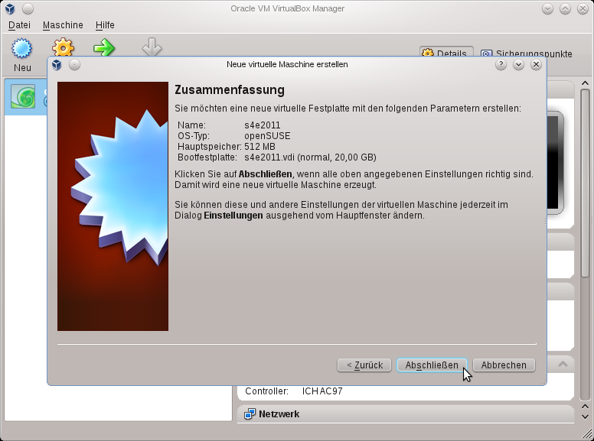Image resolution: width=594 pixels, height=441 pixels.
Task: Collapse section using chevron above Controller row
Action: [x=563, y=365]
